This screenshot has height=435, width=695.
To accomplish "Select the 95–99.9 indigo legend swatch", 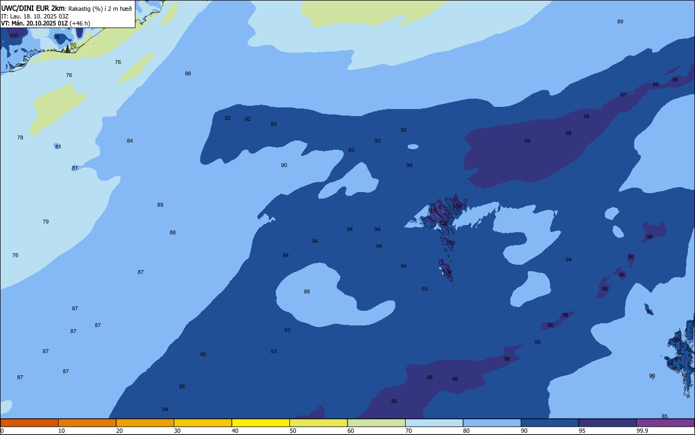I will pyautogui.click(x=608, y=423).
